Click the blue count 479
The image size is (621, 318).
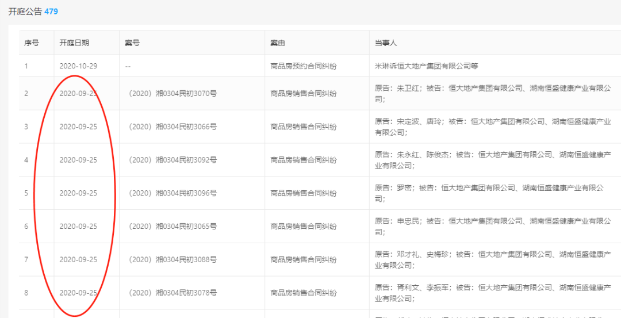(51, 12)
